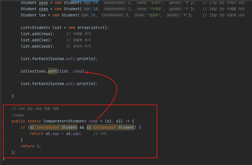Click fold-end marker beside the if closing brace
The height and width of the screenshot is (165, 252).
[1, 140]
